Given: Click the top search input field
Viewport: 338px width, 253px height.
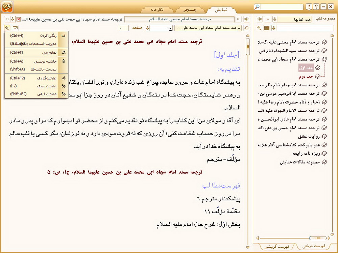Looking at the screenshot, I should (x=282, y=7).
